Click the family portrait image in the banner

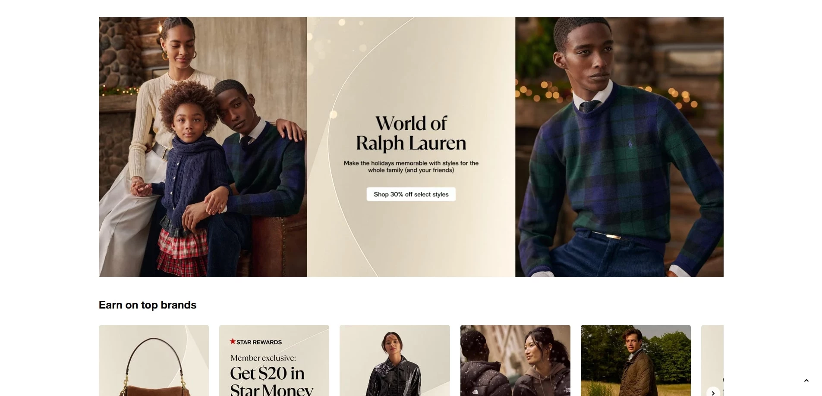click(x=203, y=147)
